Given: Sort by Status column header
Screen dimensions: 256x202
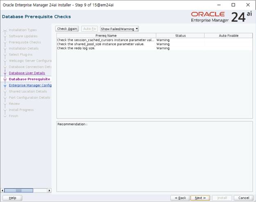Looking at the screenshot, I should coord(180,36).
